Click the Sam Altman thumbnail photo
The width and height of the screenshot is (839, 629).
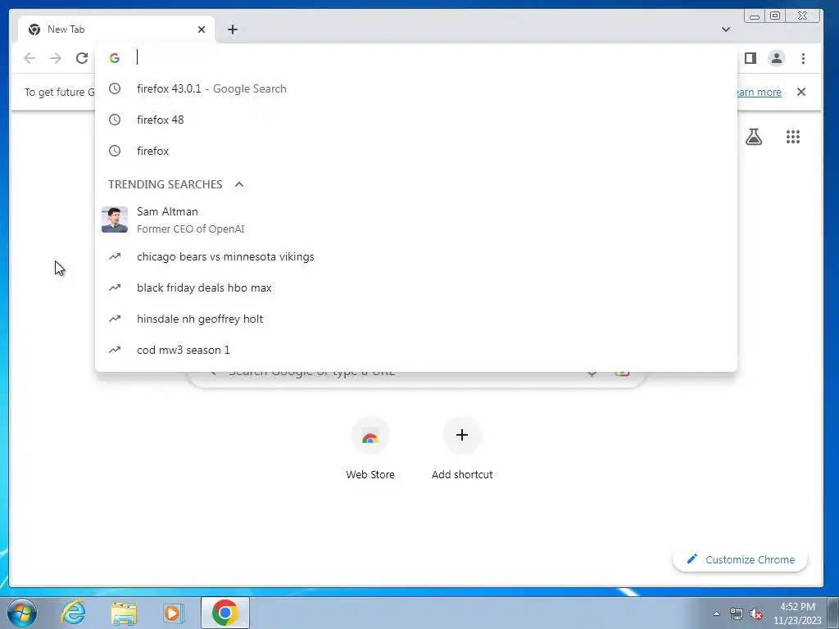(115, 219)
